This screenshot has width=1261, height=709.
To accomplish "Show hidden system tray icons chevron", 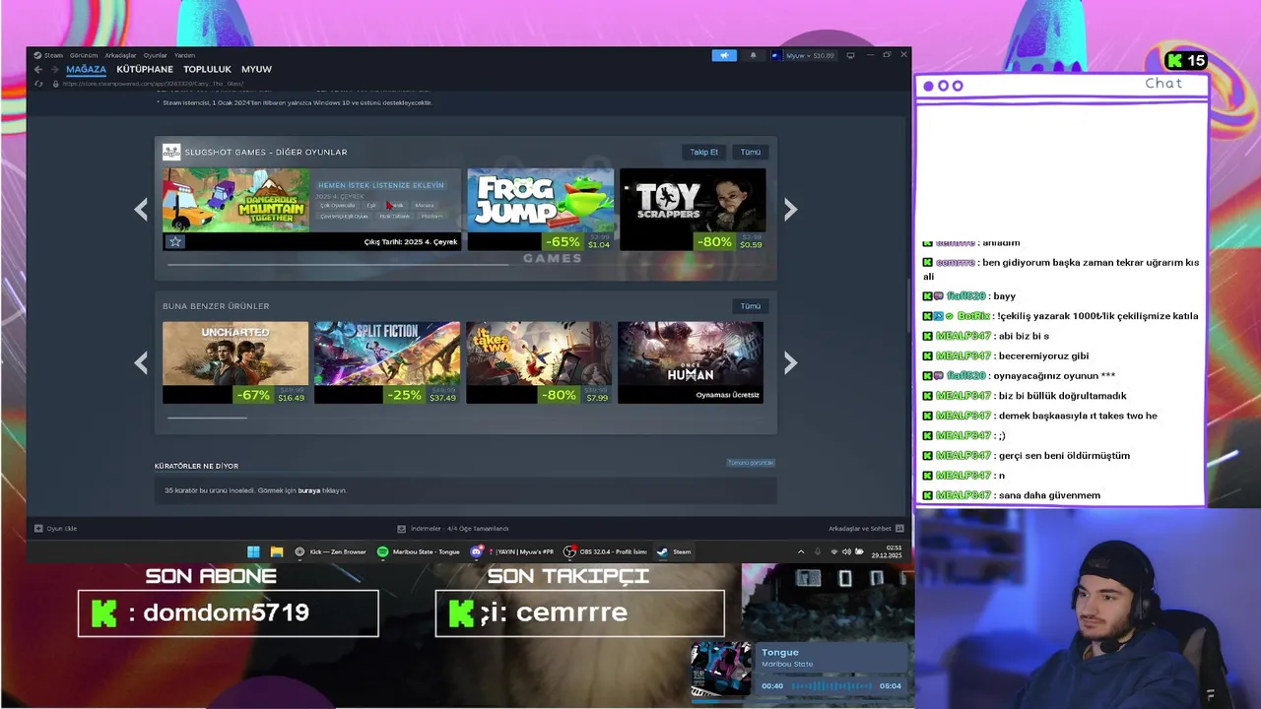I will (801, 551).
